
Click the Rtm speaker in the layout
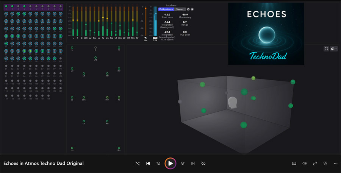[x=107, y=97]
